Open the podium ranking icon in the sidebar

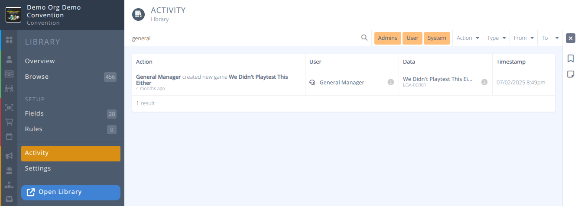tap(9, 185)
